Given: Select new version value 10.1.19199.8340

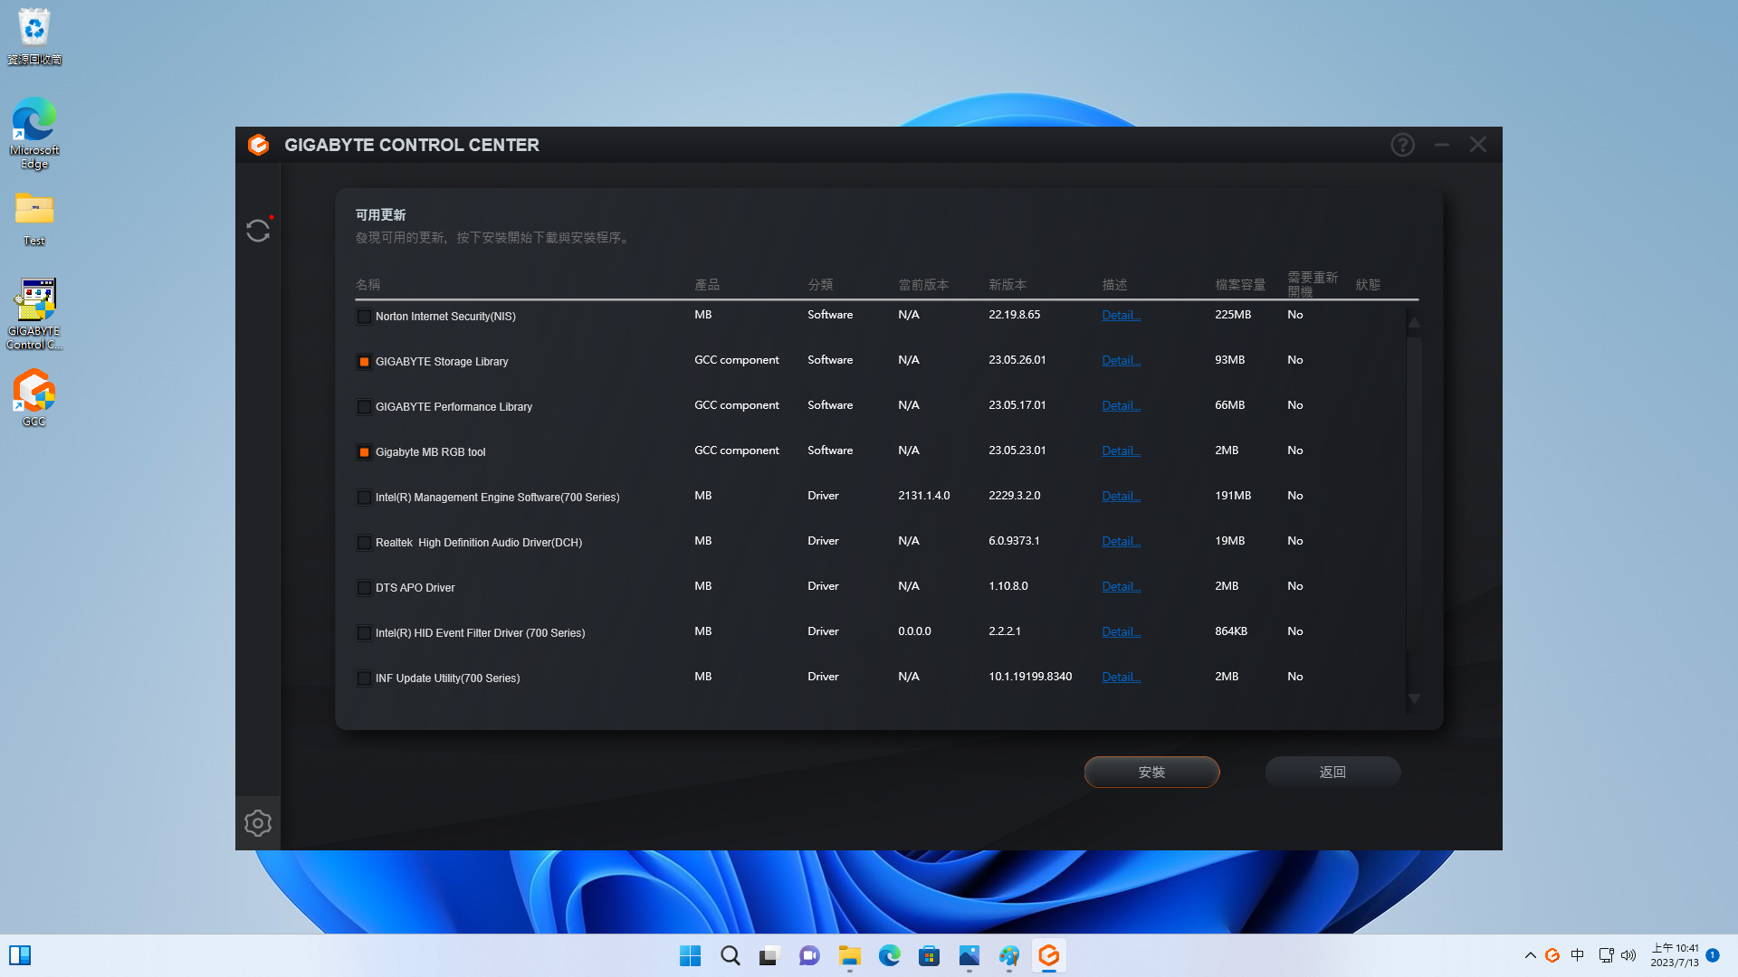Looking at the screenshot, I should pyautogui.click(x=1030, y=677).
